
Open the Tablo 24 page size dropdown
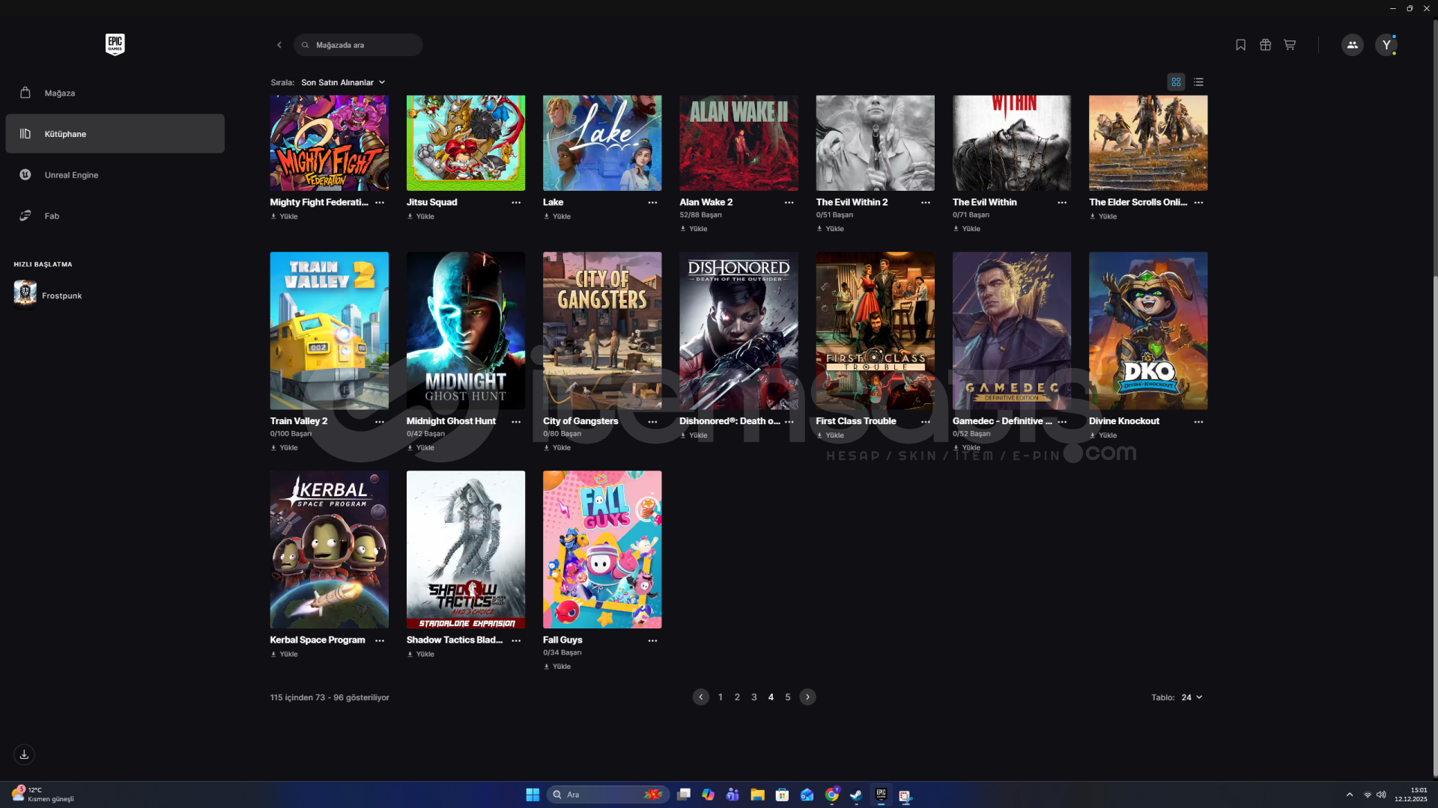click(x=1192, y=697)
